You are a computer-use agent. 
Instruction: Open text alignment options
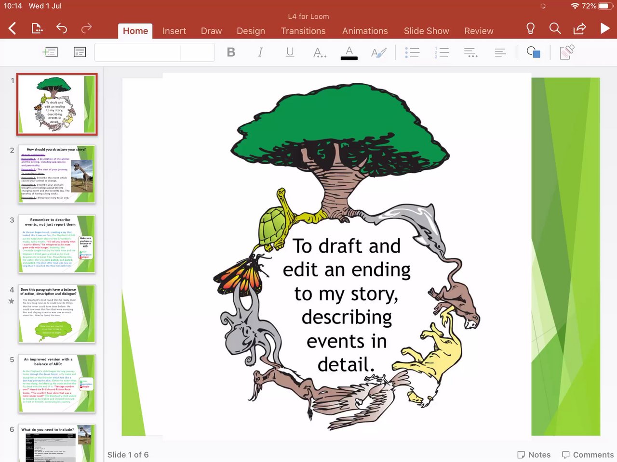pyautogui.click(x=500, y=52)
